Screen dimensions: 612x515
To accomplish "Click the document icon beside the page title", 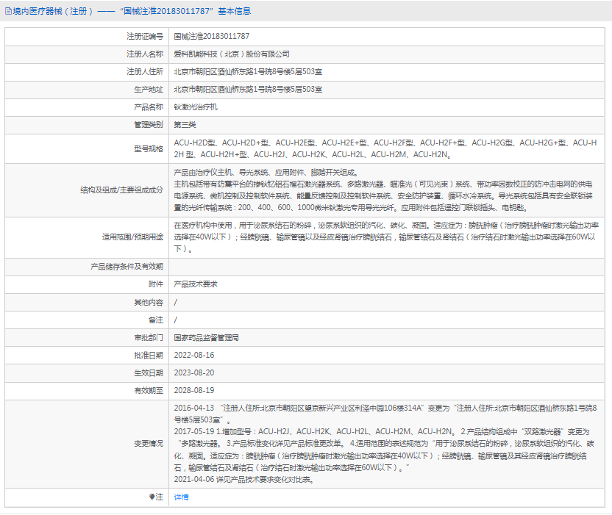I will click(x=8, y=11).
